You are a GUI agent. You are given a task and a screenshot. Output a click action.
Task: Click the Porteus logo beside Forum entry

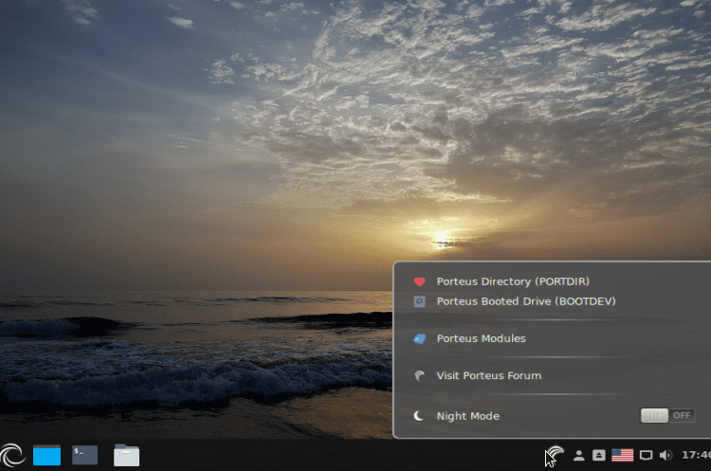419,376
